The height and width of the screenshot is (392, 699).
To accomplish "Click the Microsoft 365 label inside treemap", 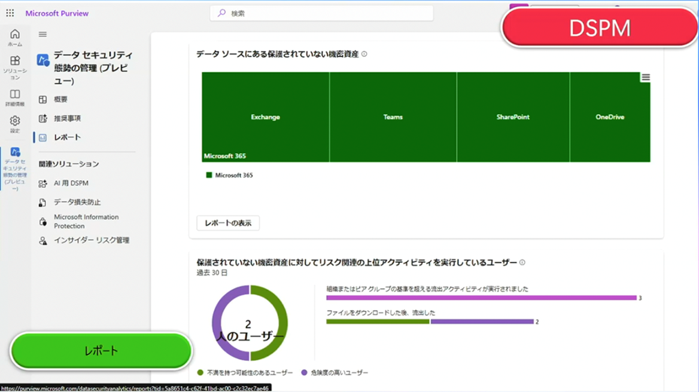I will pos(224,156).
